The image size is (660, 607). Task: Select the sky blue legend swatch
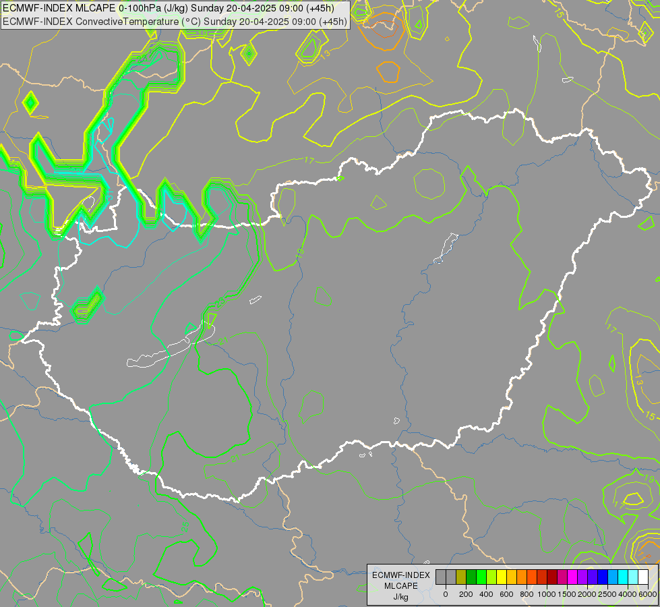click(x=613, y=577)
